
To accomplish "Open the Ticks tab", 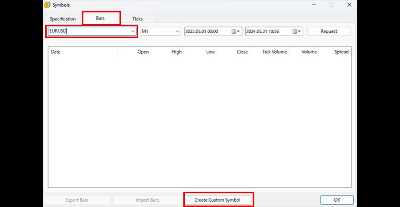I will [x=137, y=19].
